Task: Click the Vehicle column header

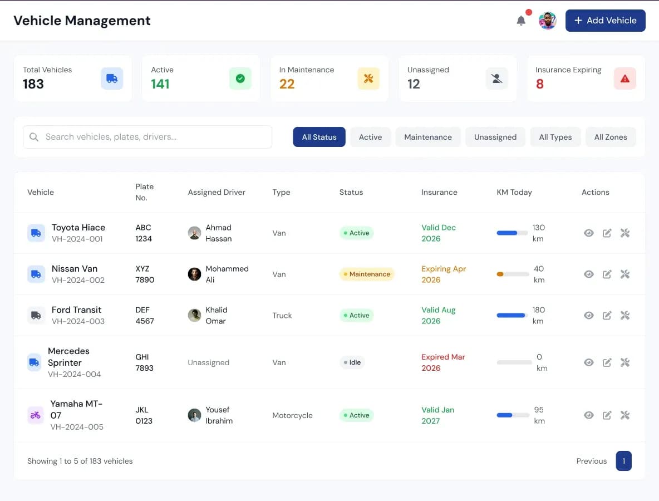Action: pyautogui.click(x=40, y=192)
